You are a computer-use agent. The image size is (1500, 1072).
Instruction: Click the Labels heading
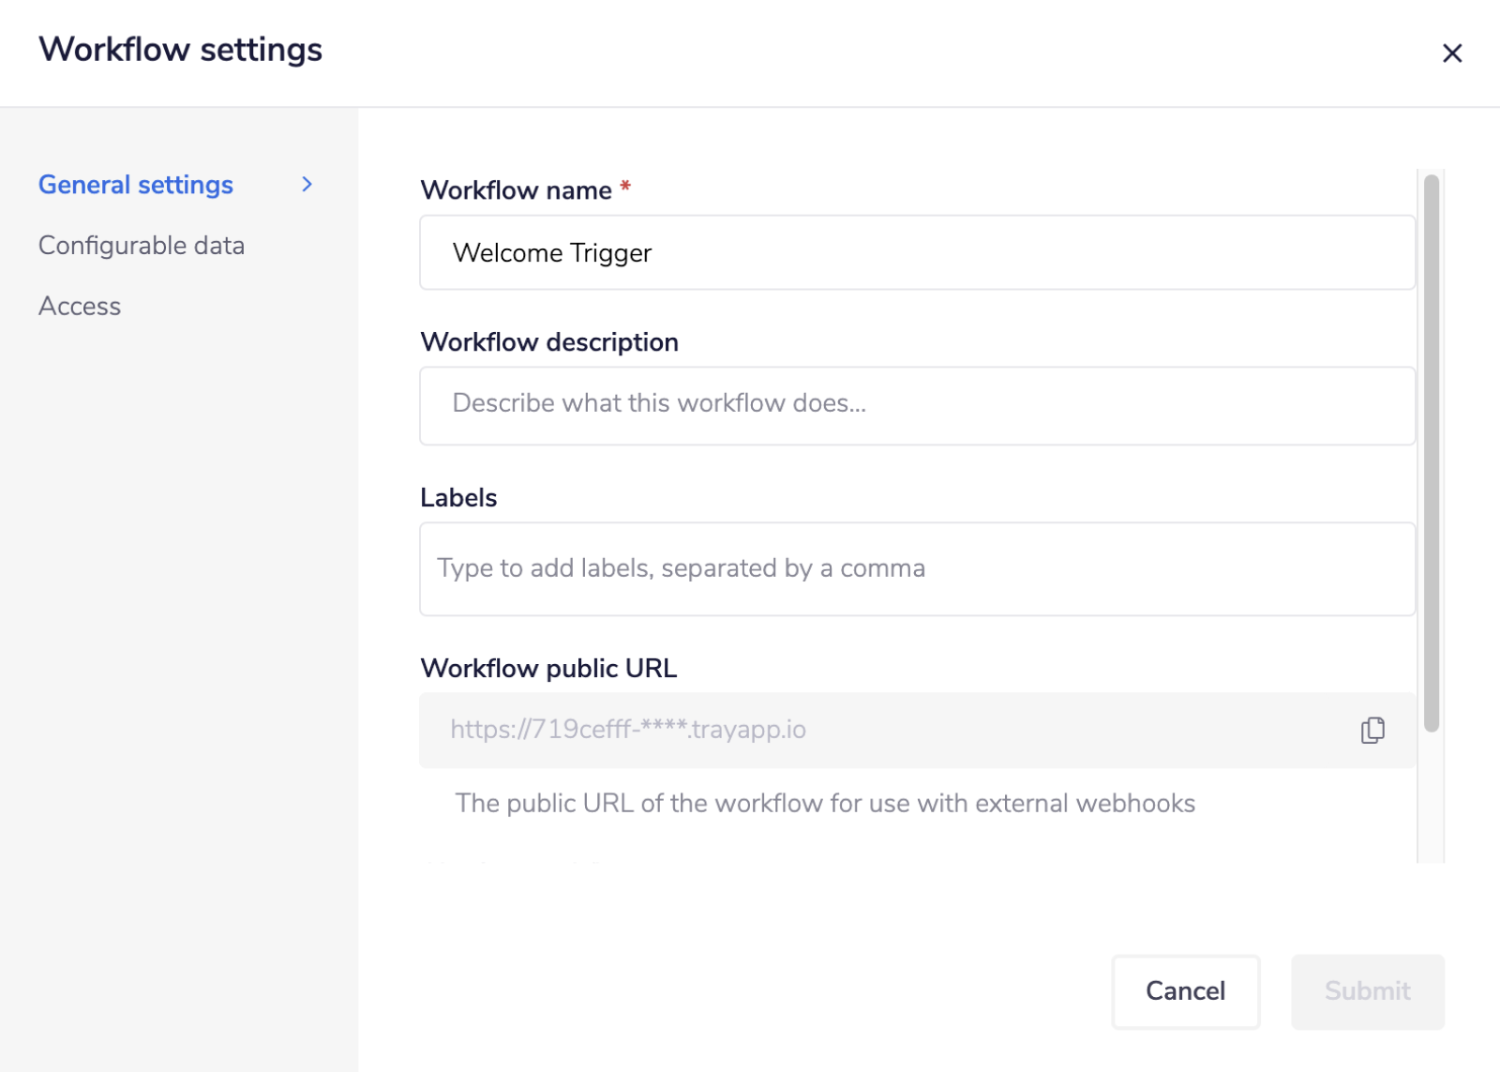pyautogui.click(x=459, y=497)
